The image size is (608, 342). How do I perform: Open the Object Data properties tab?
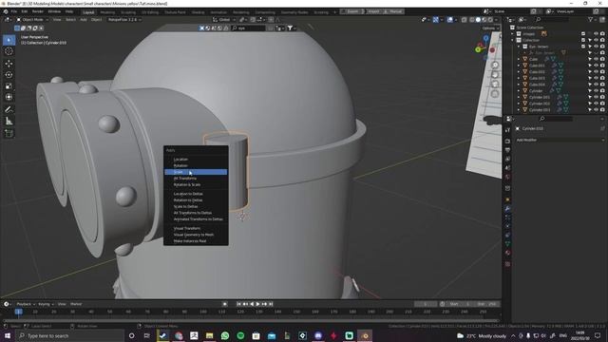click(507, 244)
